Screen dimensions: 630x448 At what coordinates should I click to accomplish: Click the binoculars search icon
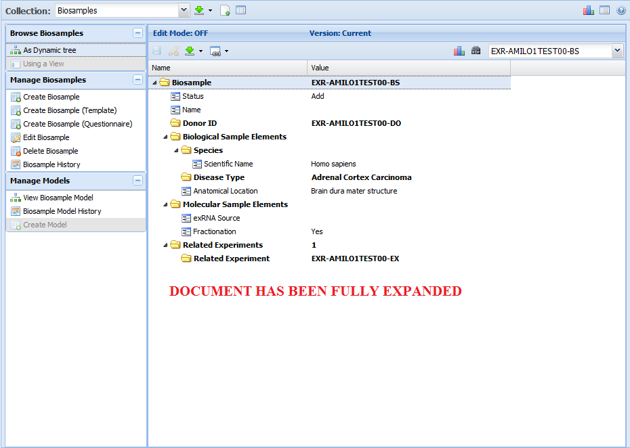tap(476, 51)
